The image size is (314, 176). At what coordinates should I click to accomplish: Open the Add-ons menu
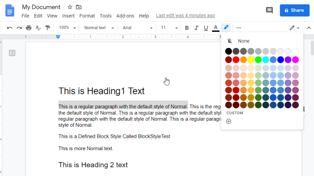[125, 16]
